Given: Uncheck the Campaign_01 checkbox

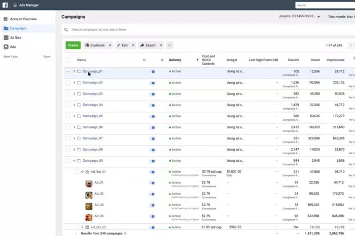Looking at the screenshot, I should tap(68, 71).
